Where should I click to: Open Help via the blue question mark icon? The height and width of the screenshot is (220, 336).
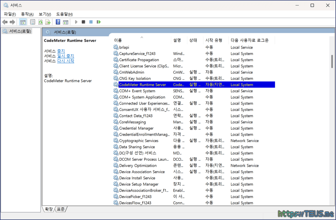pyautogui.click(x=58, y=22)
